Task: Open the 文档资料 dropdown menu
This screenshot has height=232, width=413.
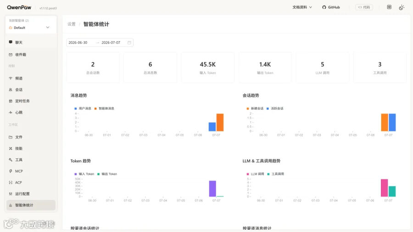Action: (x=302, y=7)
